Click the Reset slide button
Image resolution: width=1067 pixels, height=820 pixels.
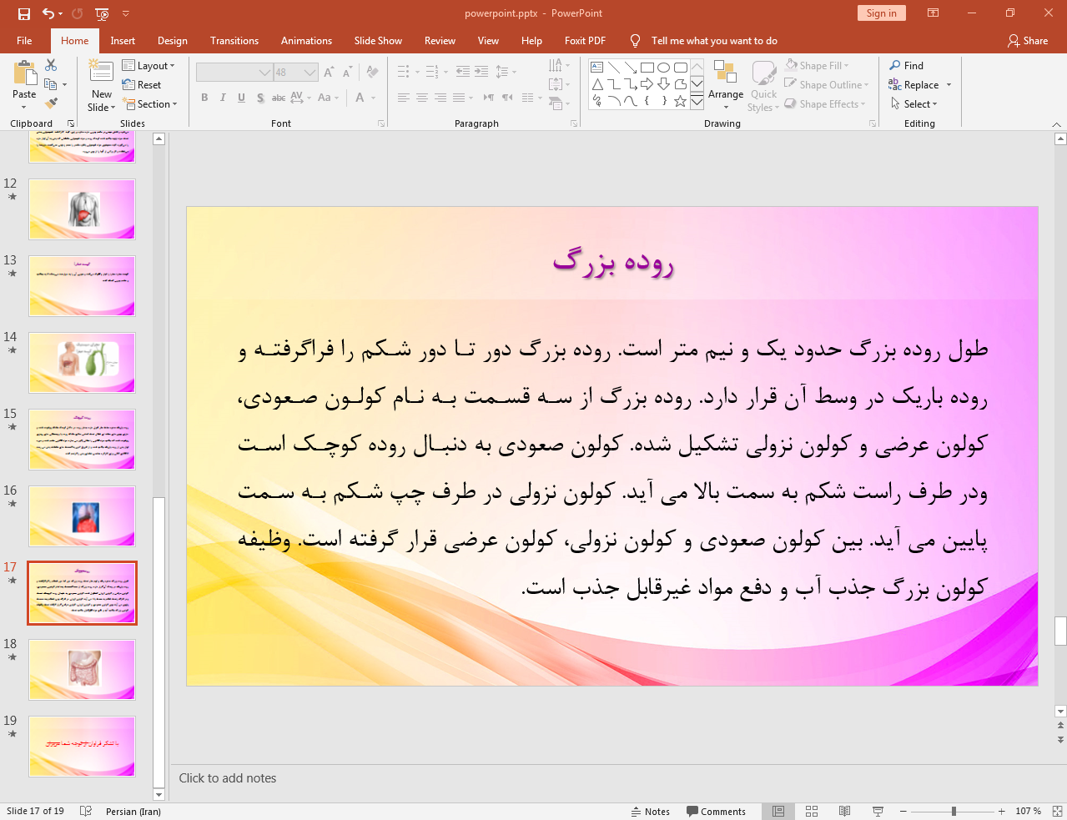click(x=142, y=84)
